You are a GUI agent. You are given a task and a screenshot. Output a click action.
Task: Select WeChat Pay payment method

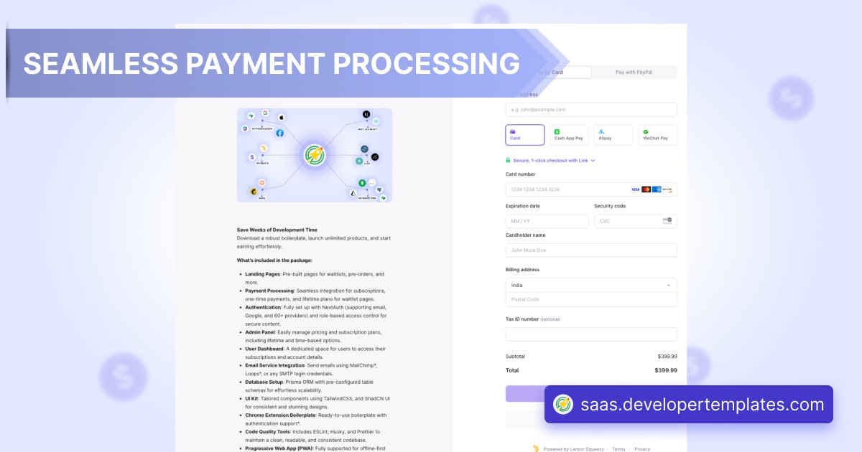click(x=657, y=135)
